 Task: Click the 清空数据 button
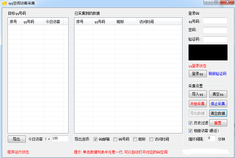coord(218,113)
